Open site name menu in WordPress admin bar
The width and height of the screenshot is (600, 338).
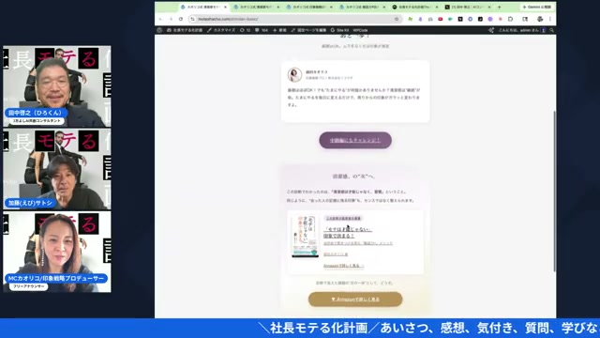coord(185,30)
